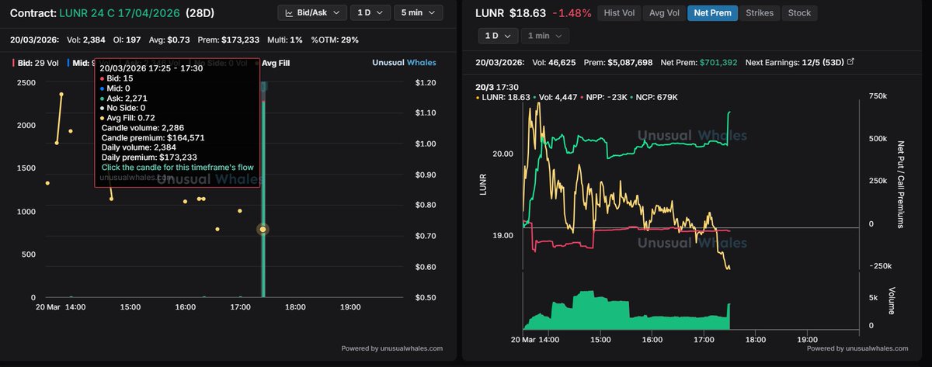Switch to the Strikes tab

tap(759, 13)
